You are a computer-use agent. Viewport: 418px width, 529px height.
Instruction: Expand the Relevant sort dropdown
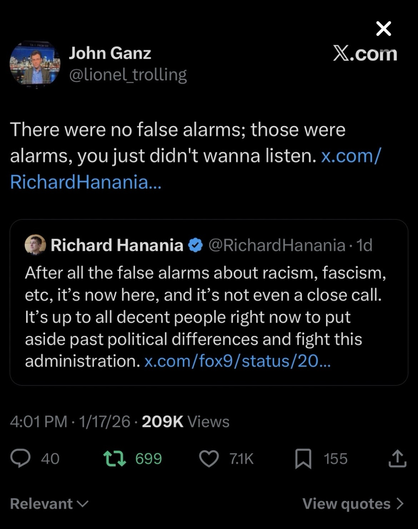point(49,504)
